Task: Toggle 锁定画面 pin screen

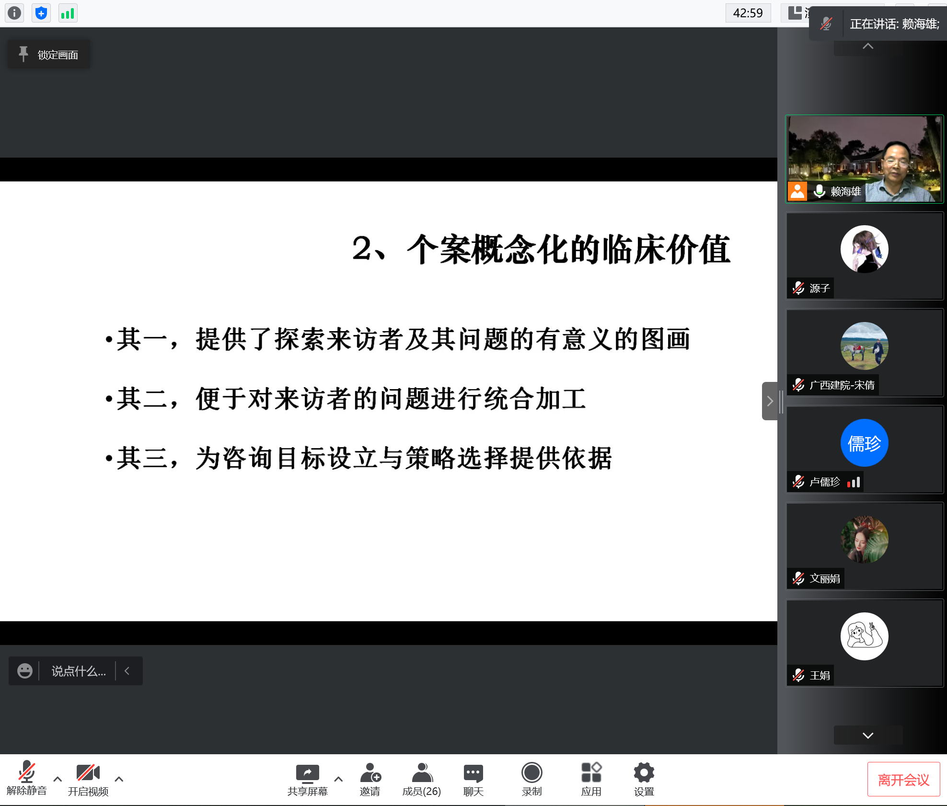Action: 49,55
